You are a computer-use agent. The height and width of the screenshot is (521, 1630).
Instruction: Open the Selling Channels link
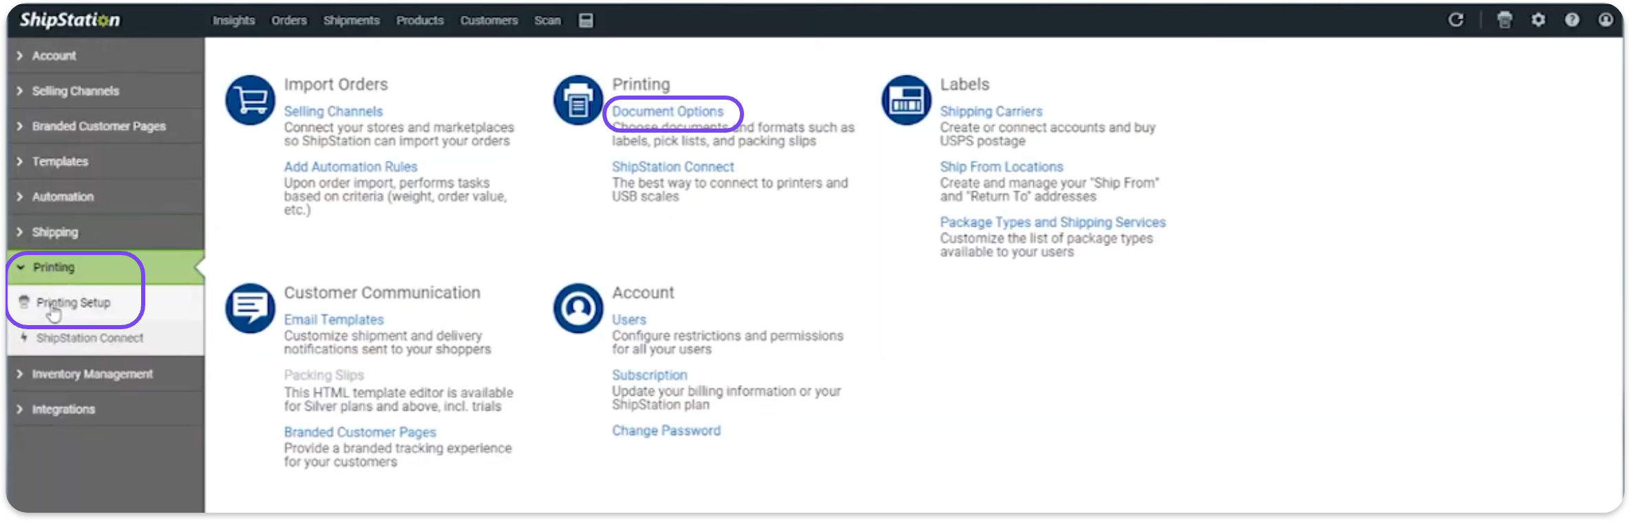333,111
